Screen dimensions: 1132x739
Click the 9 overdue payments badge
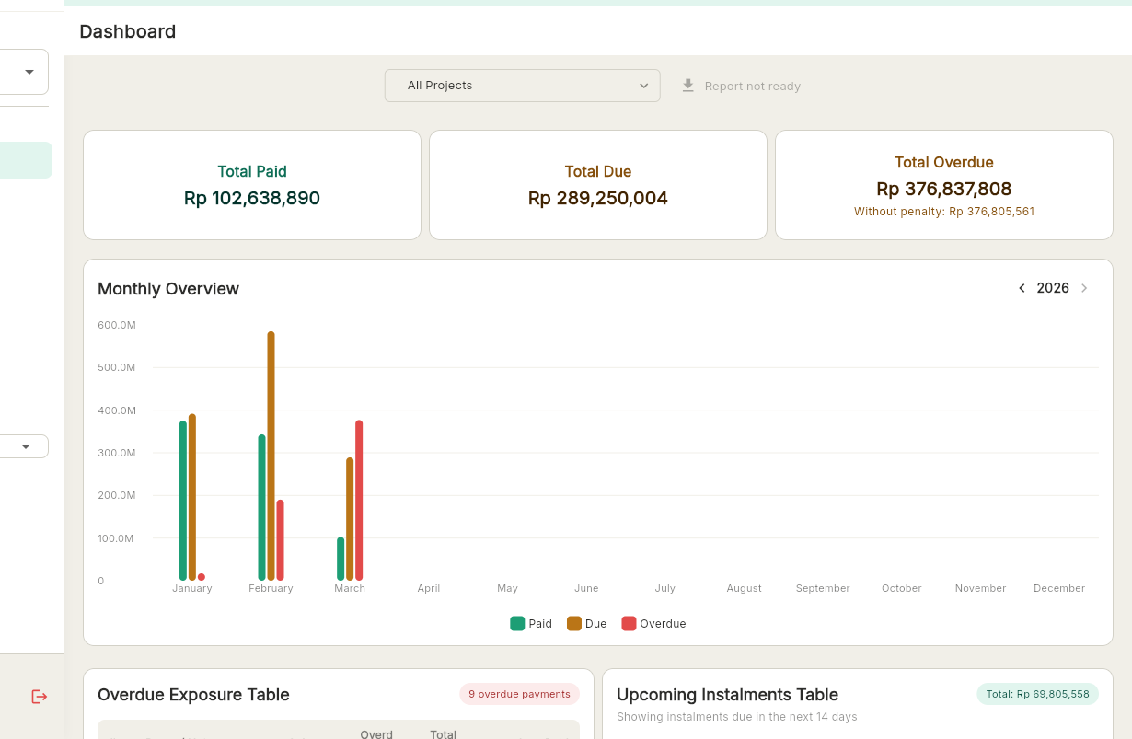pos(519,694)
